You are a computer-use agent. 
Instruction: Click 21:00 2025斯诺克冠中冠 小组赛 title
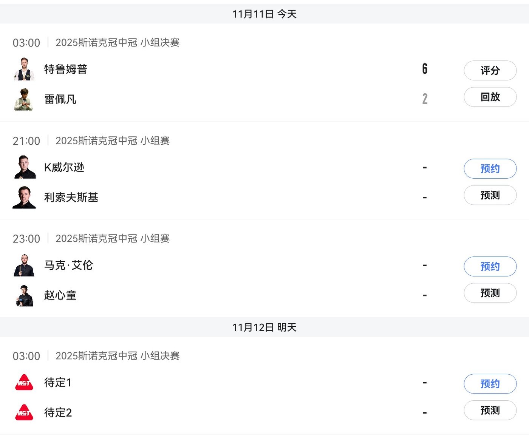pyautogui.click(x=113, y=141)
